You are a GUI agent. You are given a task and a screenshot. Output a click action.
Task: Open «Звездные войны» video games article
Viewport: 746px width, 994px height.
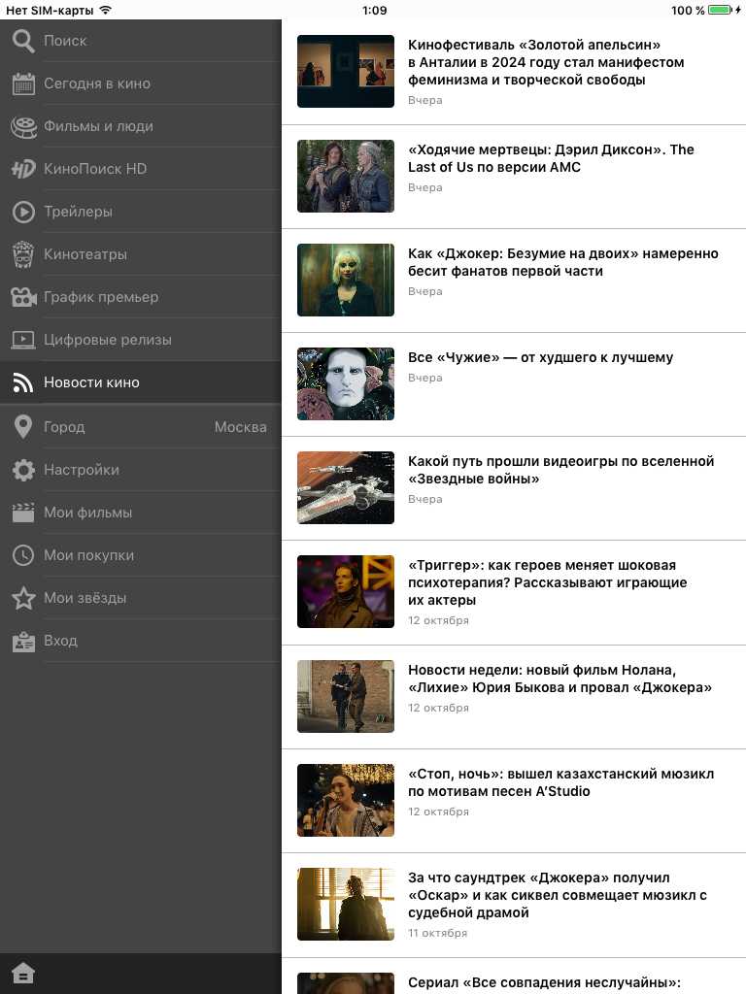[x=514, y=488]
